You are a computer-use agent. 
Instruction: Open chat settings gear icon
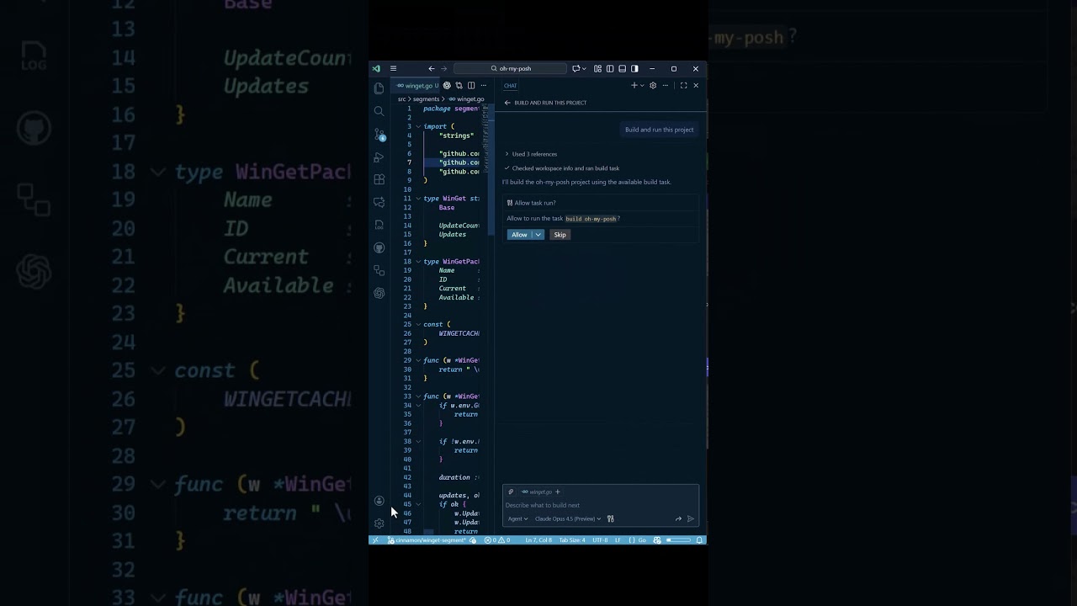653,85
